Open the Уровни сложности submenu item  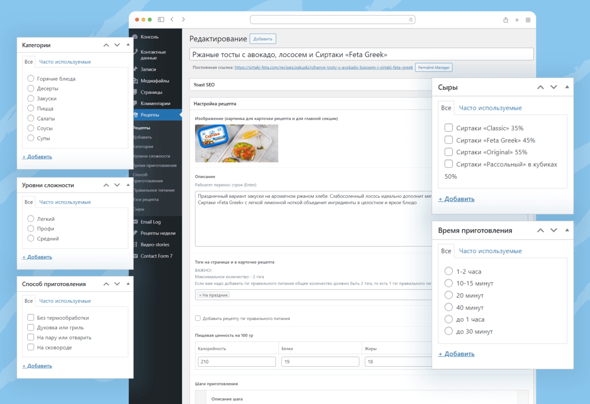(151, 156)
